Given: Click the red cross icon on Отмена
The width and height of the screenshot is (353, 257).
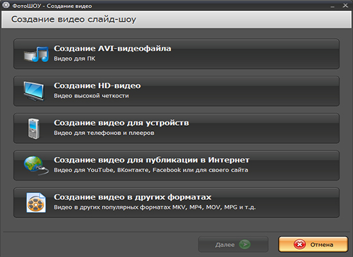Looking at the screenshot, I should (300, 244).
